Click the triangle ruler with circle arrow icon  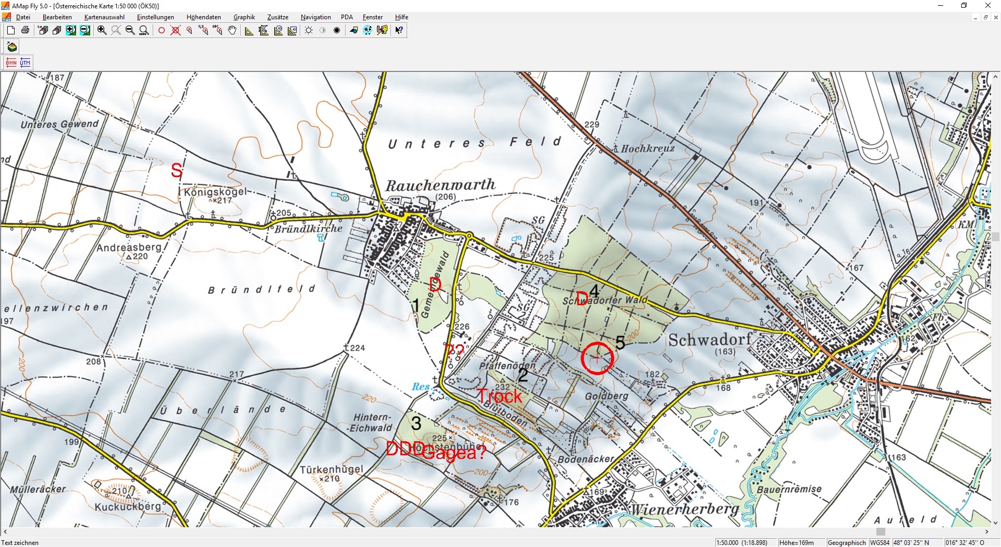point(278,30)
